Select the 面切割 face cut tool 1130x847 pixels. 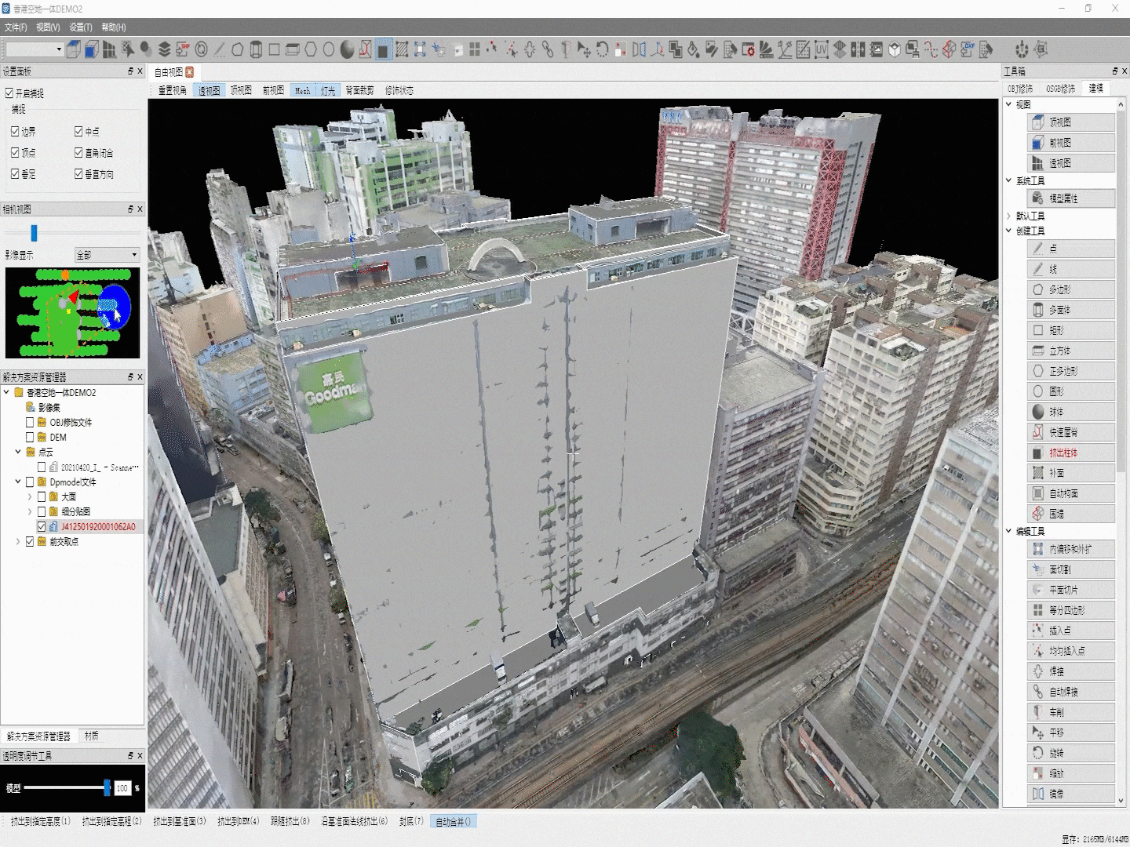(x=1070, y=569)
